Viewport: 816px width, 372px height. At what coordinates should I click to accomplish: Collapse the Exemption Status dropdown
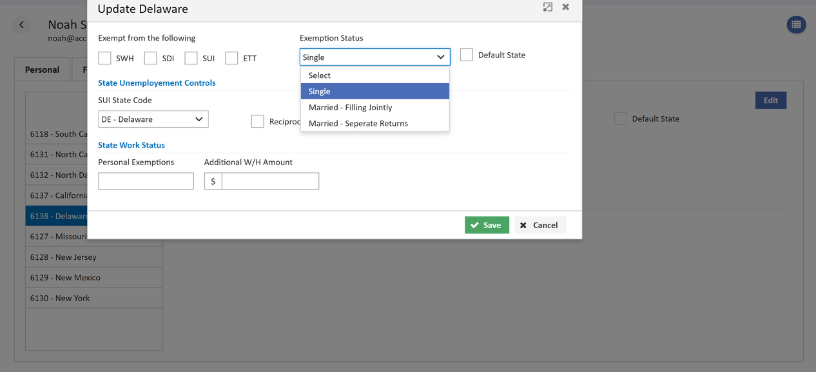pyautogui.click(x=375, y=57)
